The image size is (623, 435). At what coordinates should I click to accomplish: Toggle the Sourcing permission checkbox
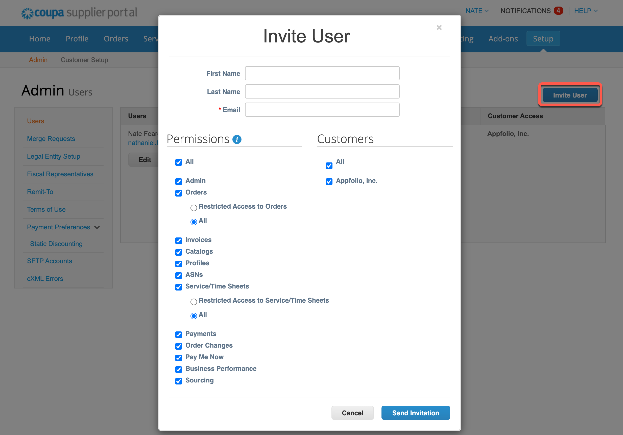(x=179, y=381)
